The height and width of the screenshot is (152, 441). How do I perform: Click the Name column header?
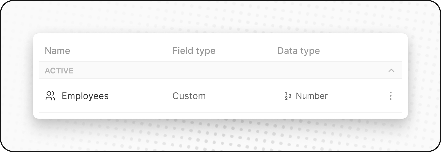coord(57,51)
